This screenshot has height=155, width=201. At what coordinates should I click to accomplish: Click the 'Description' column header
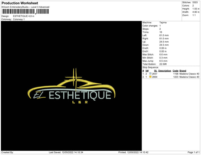point(164,71)
